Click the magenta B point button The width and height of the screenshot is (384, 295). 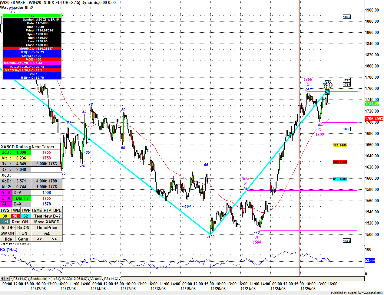(x=9, y=192)
